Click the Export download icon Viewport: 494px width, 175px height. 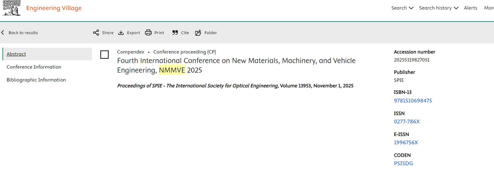(x=121, y=33)
